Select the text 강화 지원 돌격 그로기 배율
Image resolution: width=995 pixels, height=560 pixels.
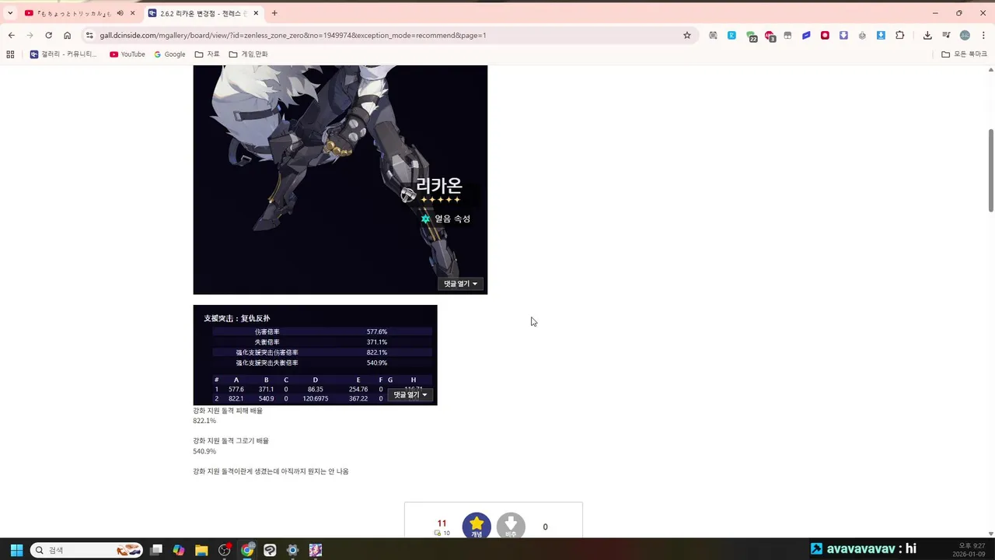(x=231, y=441)
